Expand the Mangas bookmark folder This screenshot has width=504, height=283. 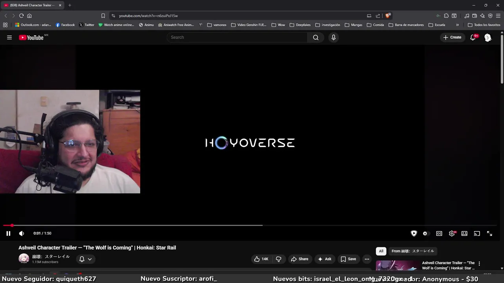(x=353, y=25)
